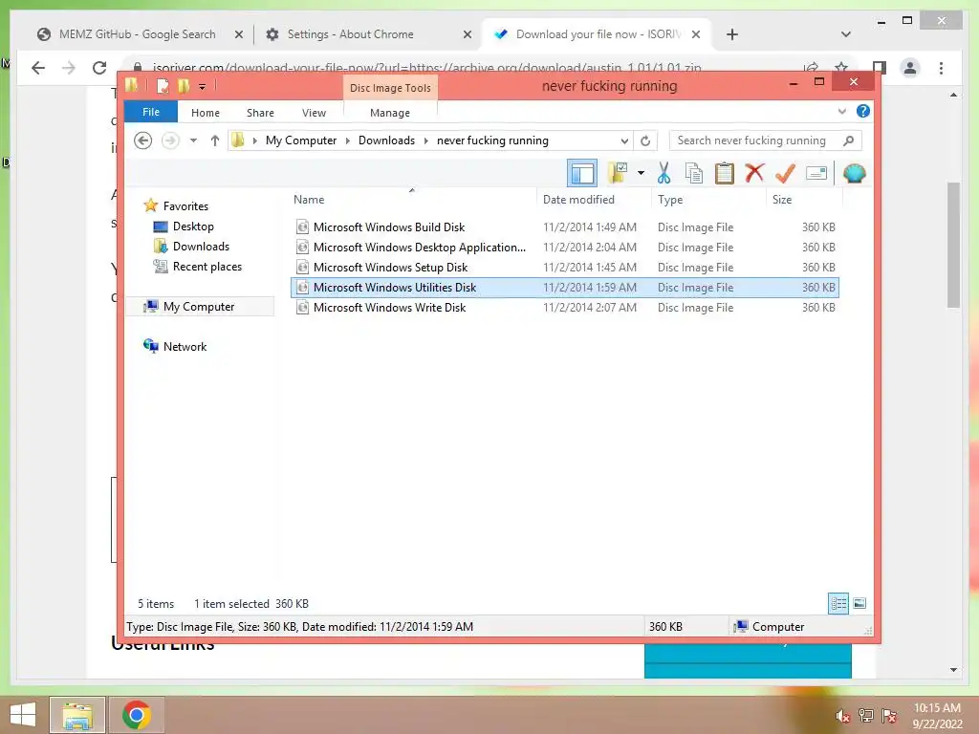Sort files by Type column header
This screenshot has width=979, height=734.
(708, 199)
